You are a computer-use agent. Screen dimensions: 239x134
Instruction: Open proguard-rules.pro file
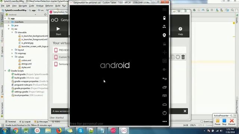[30, 85]
